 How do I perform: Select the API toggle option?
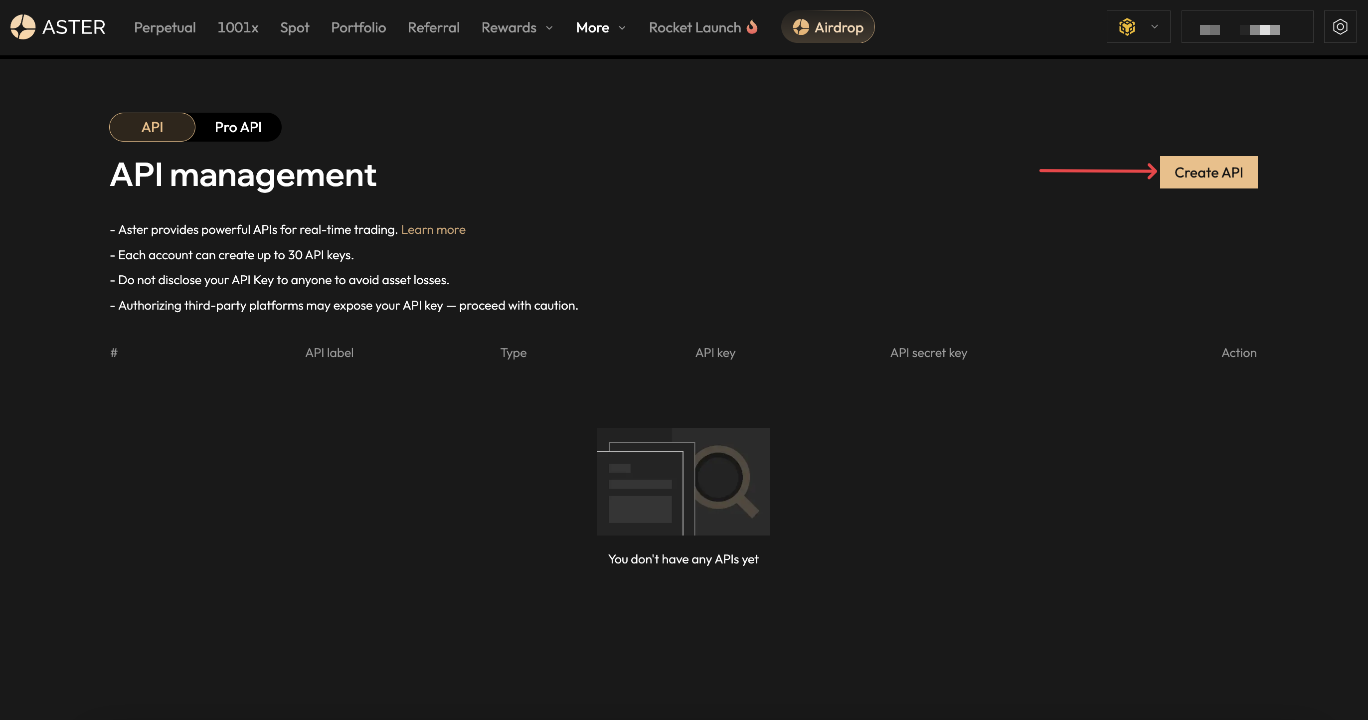click(x=152, y=128)
